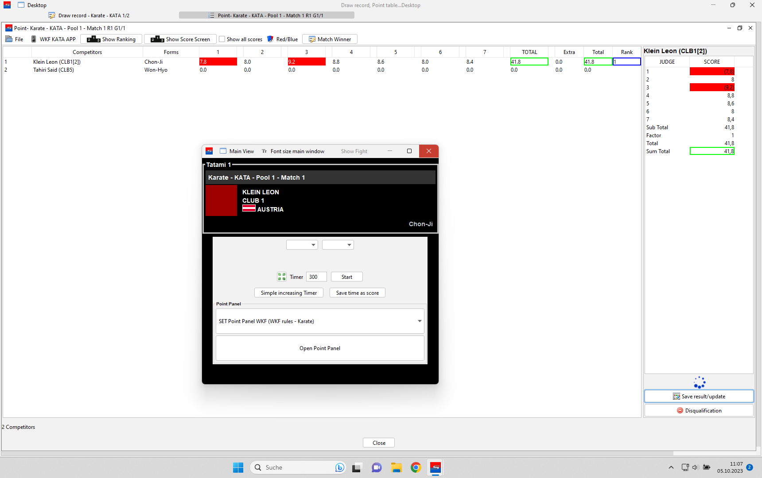762x478 pixels.
Task: Open the Bing chat icon in search box
Action: tap(339, 467)
